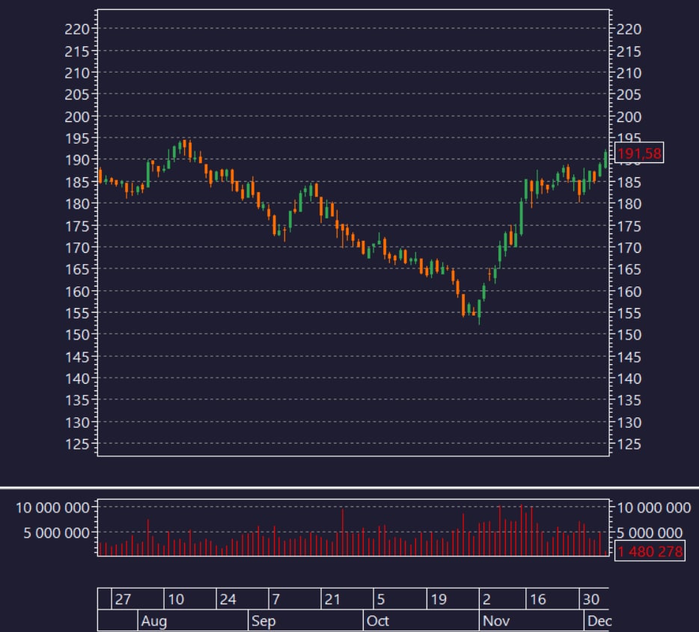699x632 pixels.
Task: Click 5 000 000 on right volume axis
Action: [650, 533]
